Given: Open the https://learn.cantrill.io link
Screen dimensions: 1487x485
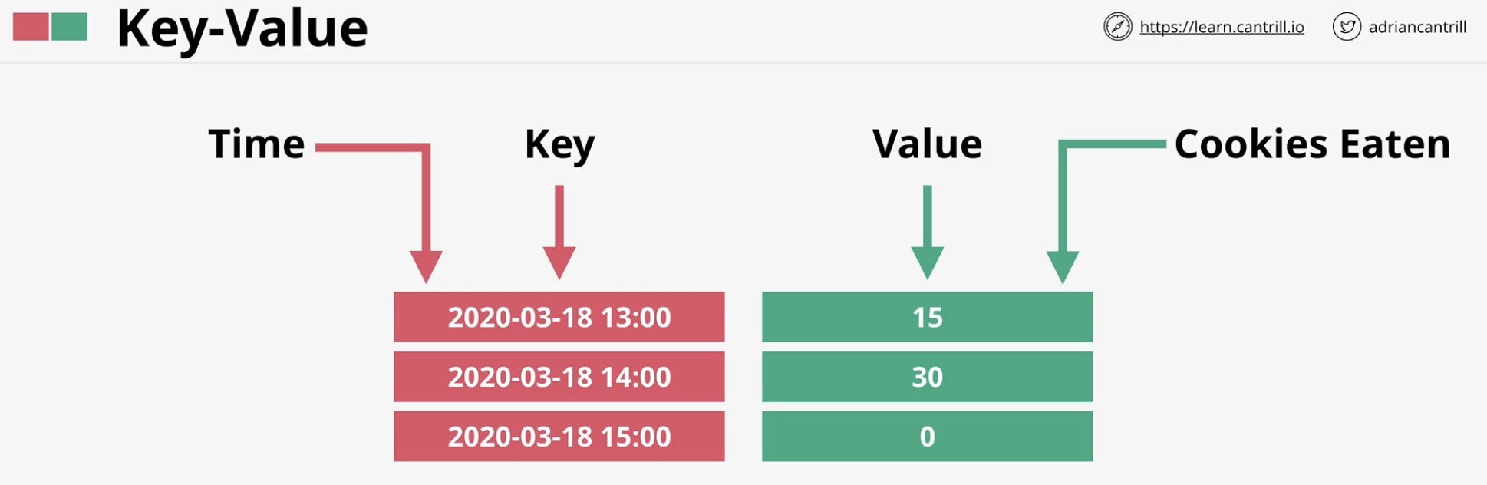Looking at the screenshot, I should tap(1222, 27).
